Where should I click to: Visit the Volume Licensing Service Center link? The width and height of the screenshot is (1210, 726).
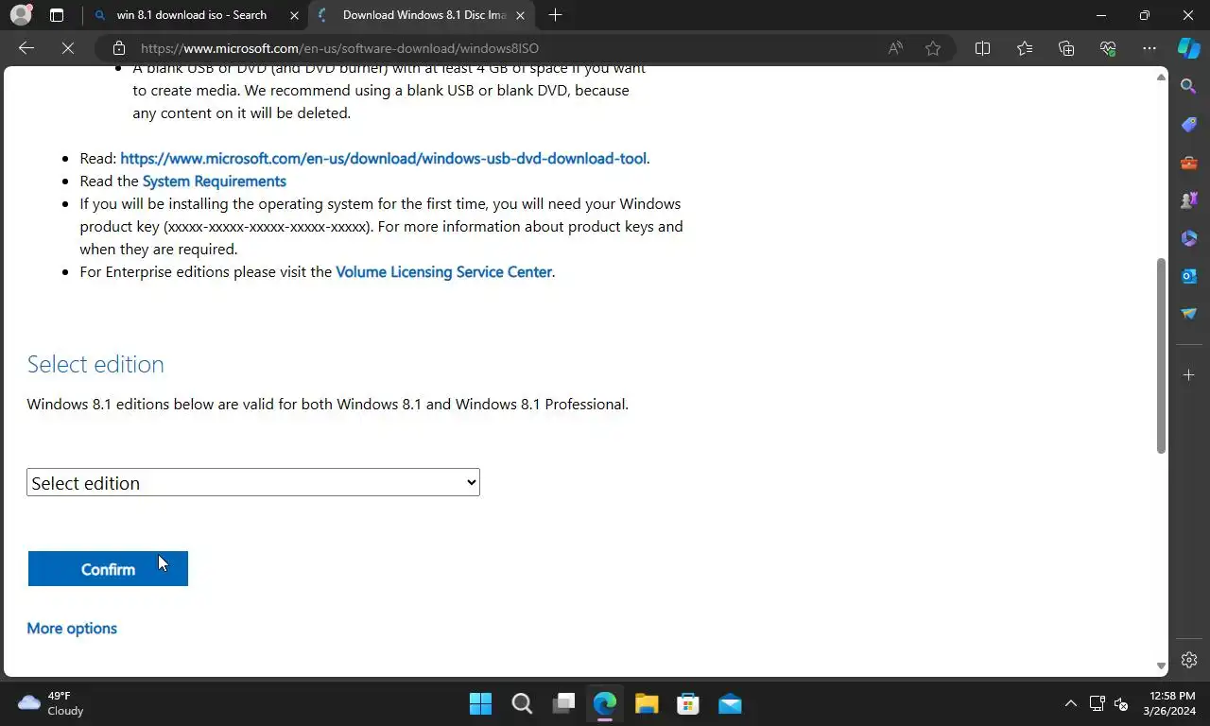coord(443,272)
